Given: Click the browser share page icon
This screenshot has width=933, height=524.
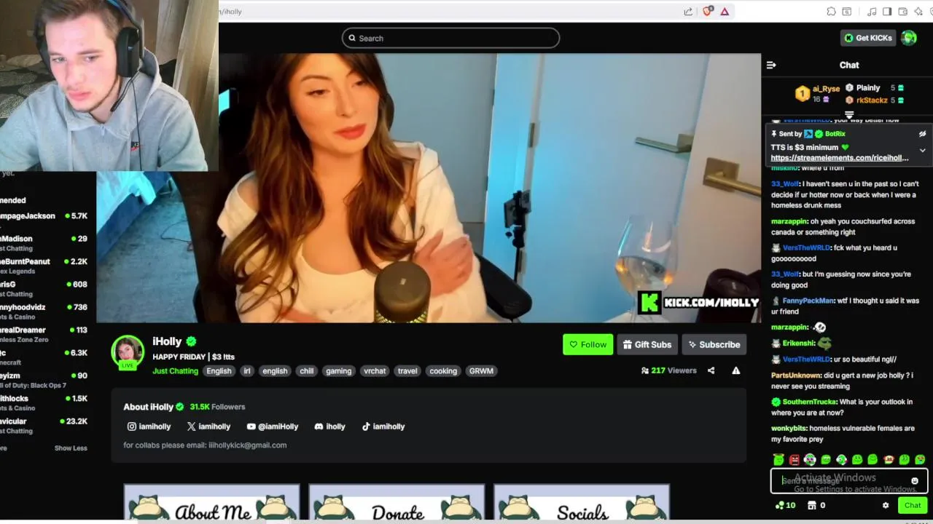Looking at the screenshot, I should [x=688, y=12].
